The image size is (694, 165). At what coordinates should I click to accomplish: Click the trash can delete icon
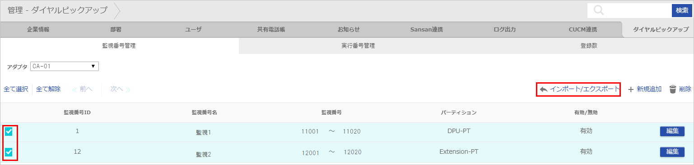click(673, 89)
